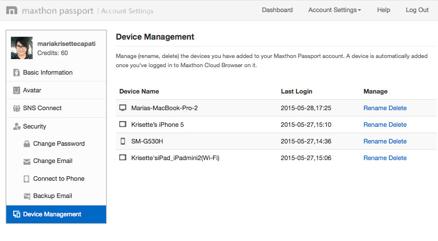This screenshot has height=241, width=438.
Task: Click the Manage column header
Action: (x=376, y=91)
